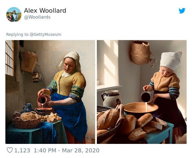Open the Alex Woollard display name
The height and width of the screenshot is (158, 192).
pyautogui.click(x=45, y=10)
